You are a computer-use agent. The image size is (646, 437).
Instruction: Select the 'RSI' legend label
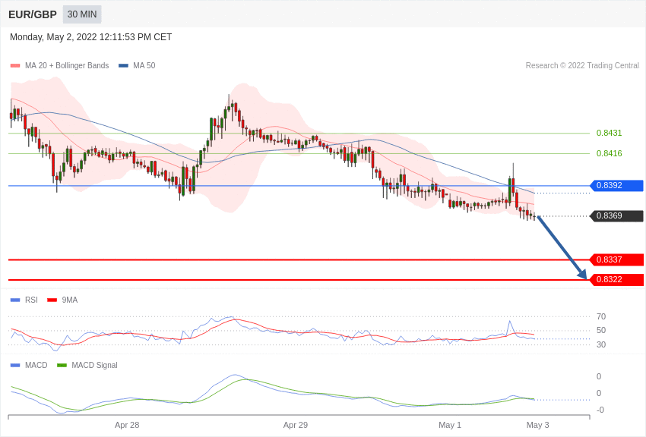click(31, 300)
